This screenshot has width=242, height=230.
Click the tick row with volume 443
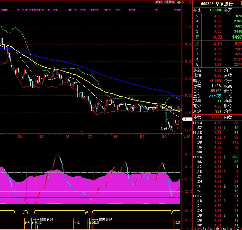(x=217, y=143)
